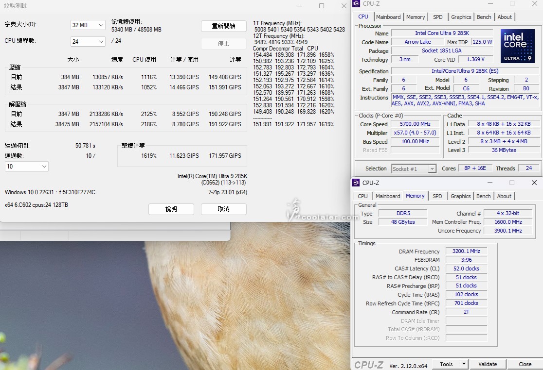543x370 pixels.
Task: Open About tab in bottom CPU-Z window
Action: click(x=504, y=196)
